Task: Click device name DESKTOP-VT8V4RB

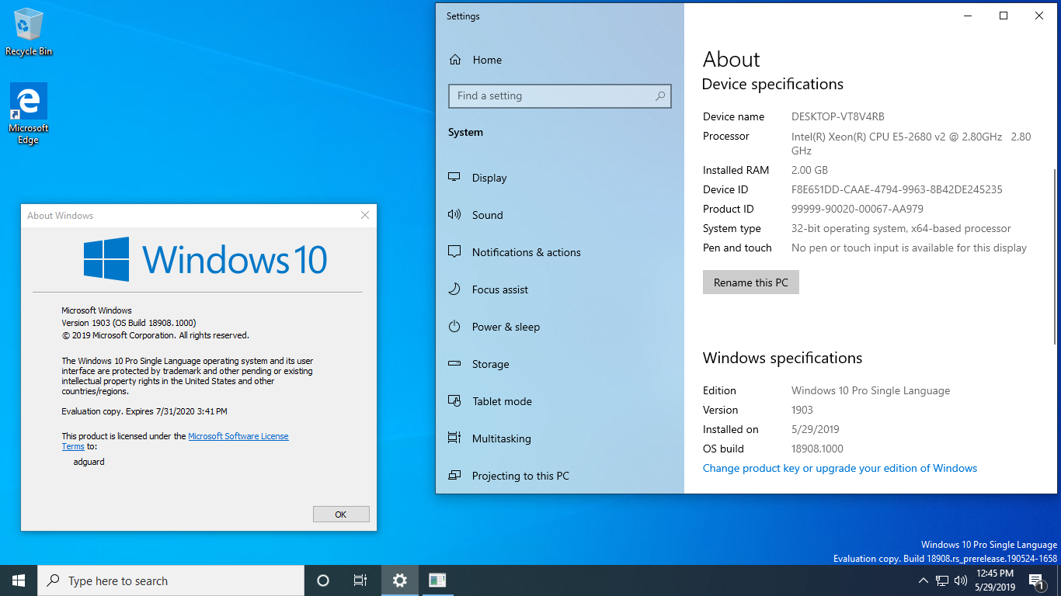Action: click(838, 116)
